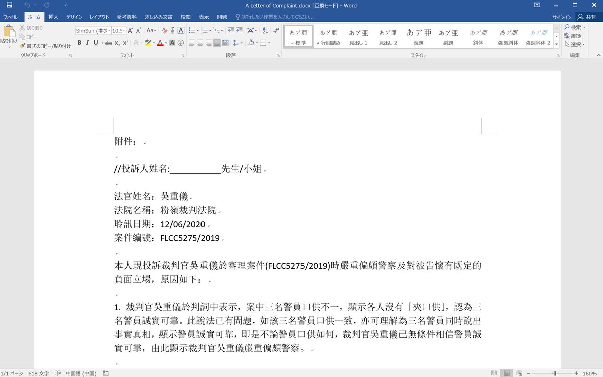Image resolution: width=603 pixels, height=377 pixels.
Task: Apply the 見出し 1 heading style
Action: pos(358,37)
